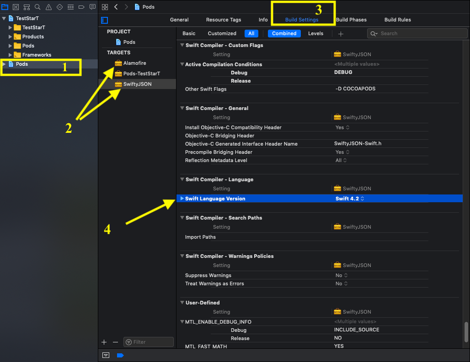This screenshot has height=362, width=470.
Task: Show All build settings
Action: click(x=251, y=33)
